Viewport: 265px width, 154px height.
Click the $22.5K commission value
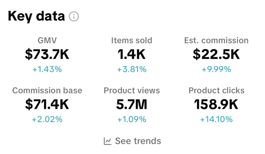[216, 55]
